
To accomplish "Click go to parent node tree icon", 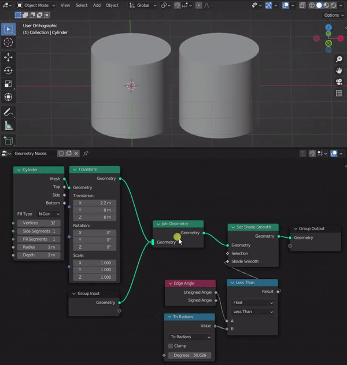I will pyautogui.click(x=302, y=154).
